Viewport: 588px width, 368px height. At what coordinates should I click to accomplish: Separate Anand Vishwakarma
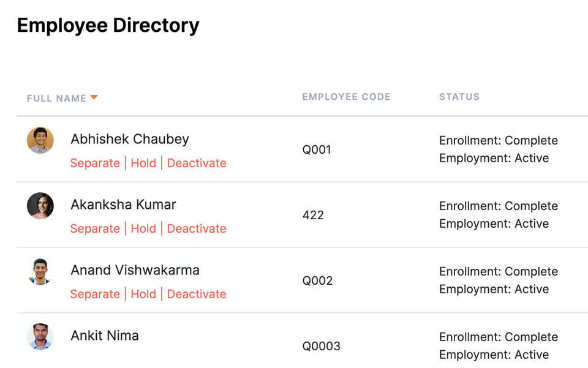[95, 294]
